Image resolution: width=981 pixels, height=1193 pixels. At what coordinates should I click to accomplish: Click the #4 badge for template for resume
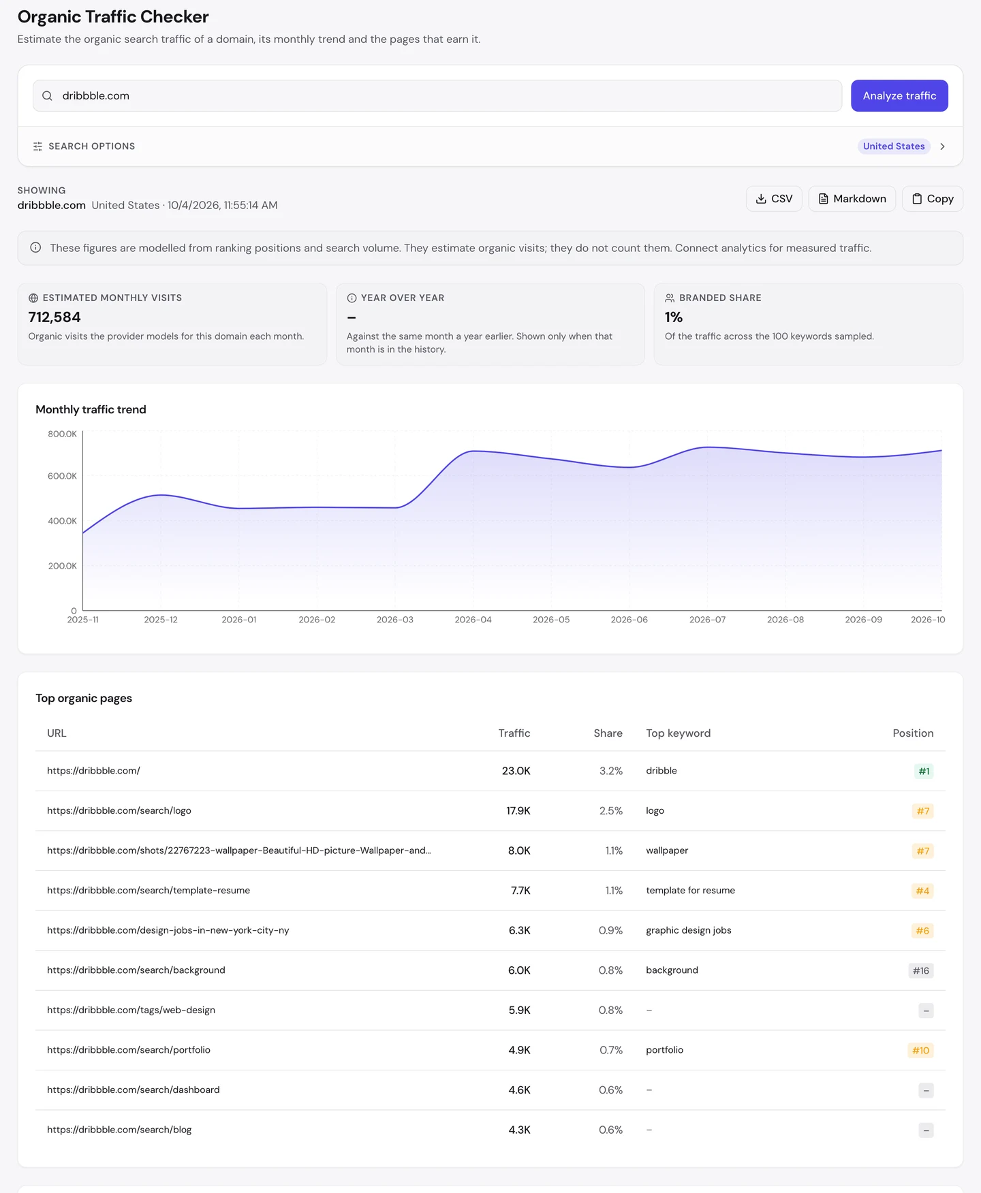pyautogui.click(x=922, y=891)
